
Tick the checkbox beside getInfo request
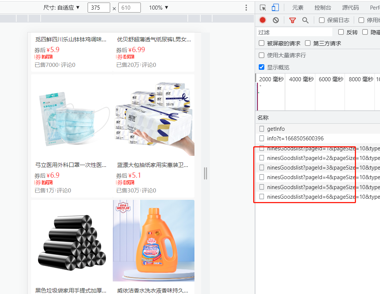click(x=262, y=129)
